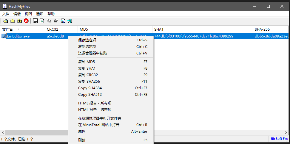The height and width of the screenshot is (144, 290).
Task: Click the magnifier find toolbar icon
Action: click(63, 21)
